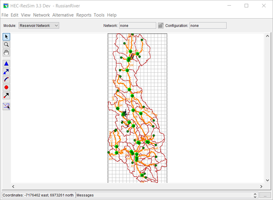Click the ellipsis button in status bar
This screenshot has width=273, height=200.
[265, 195]
